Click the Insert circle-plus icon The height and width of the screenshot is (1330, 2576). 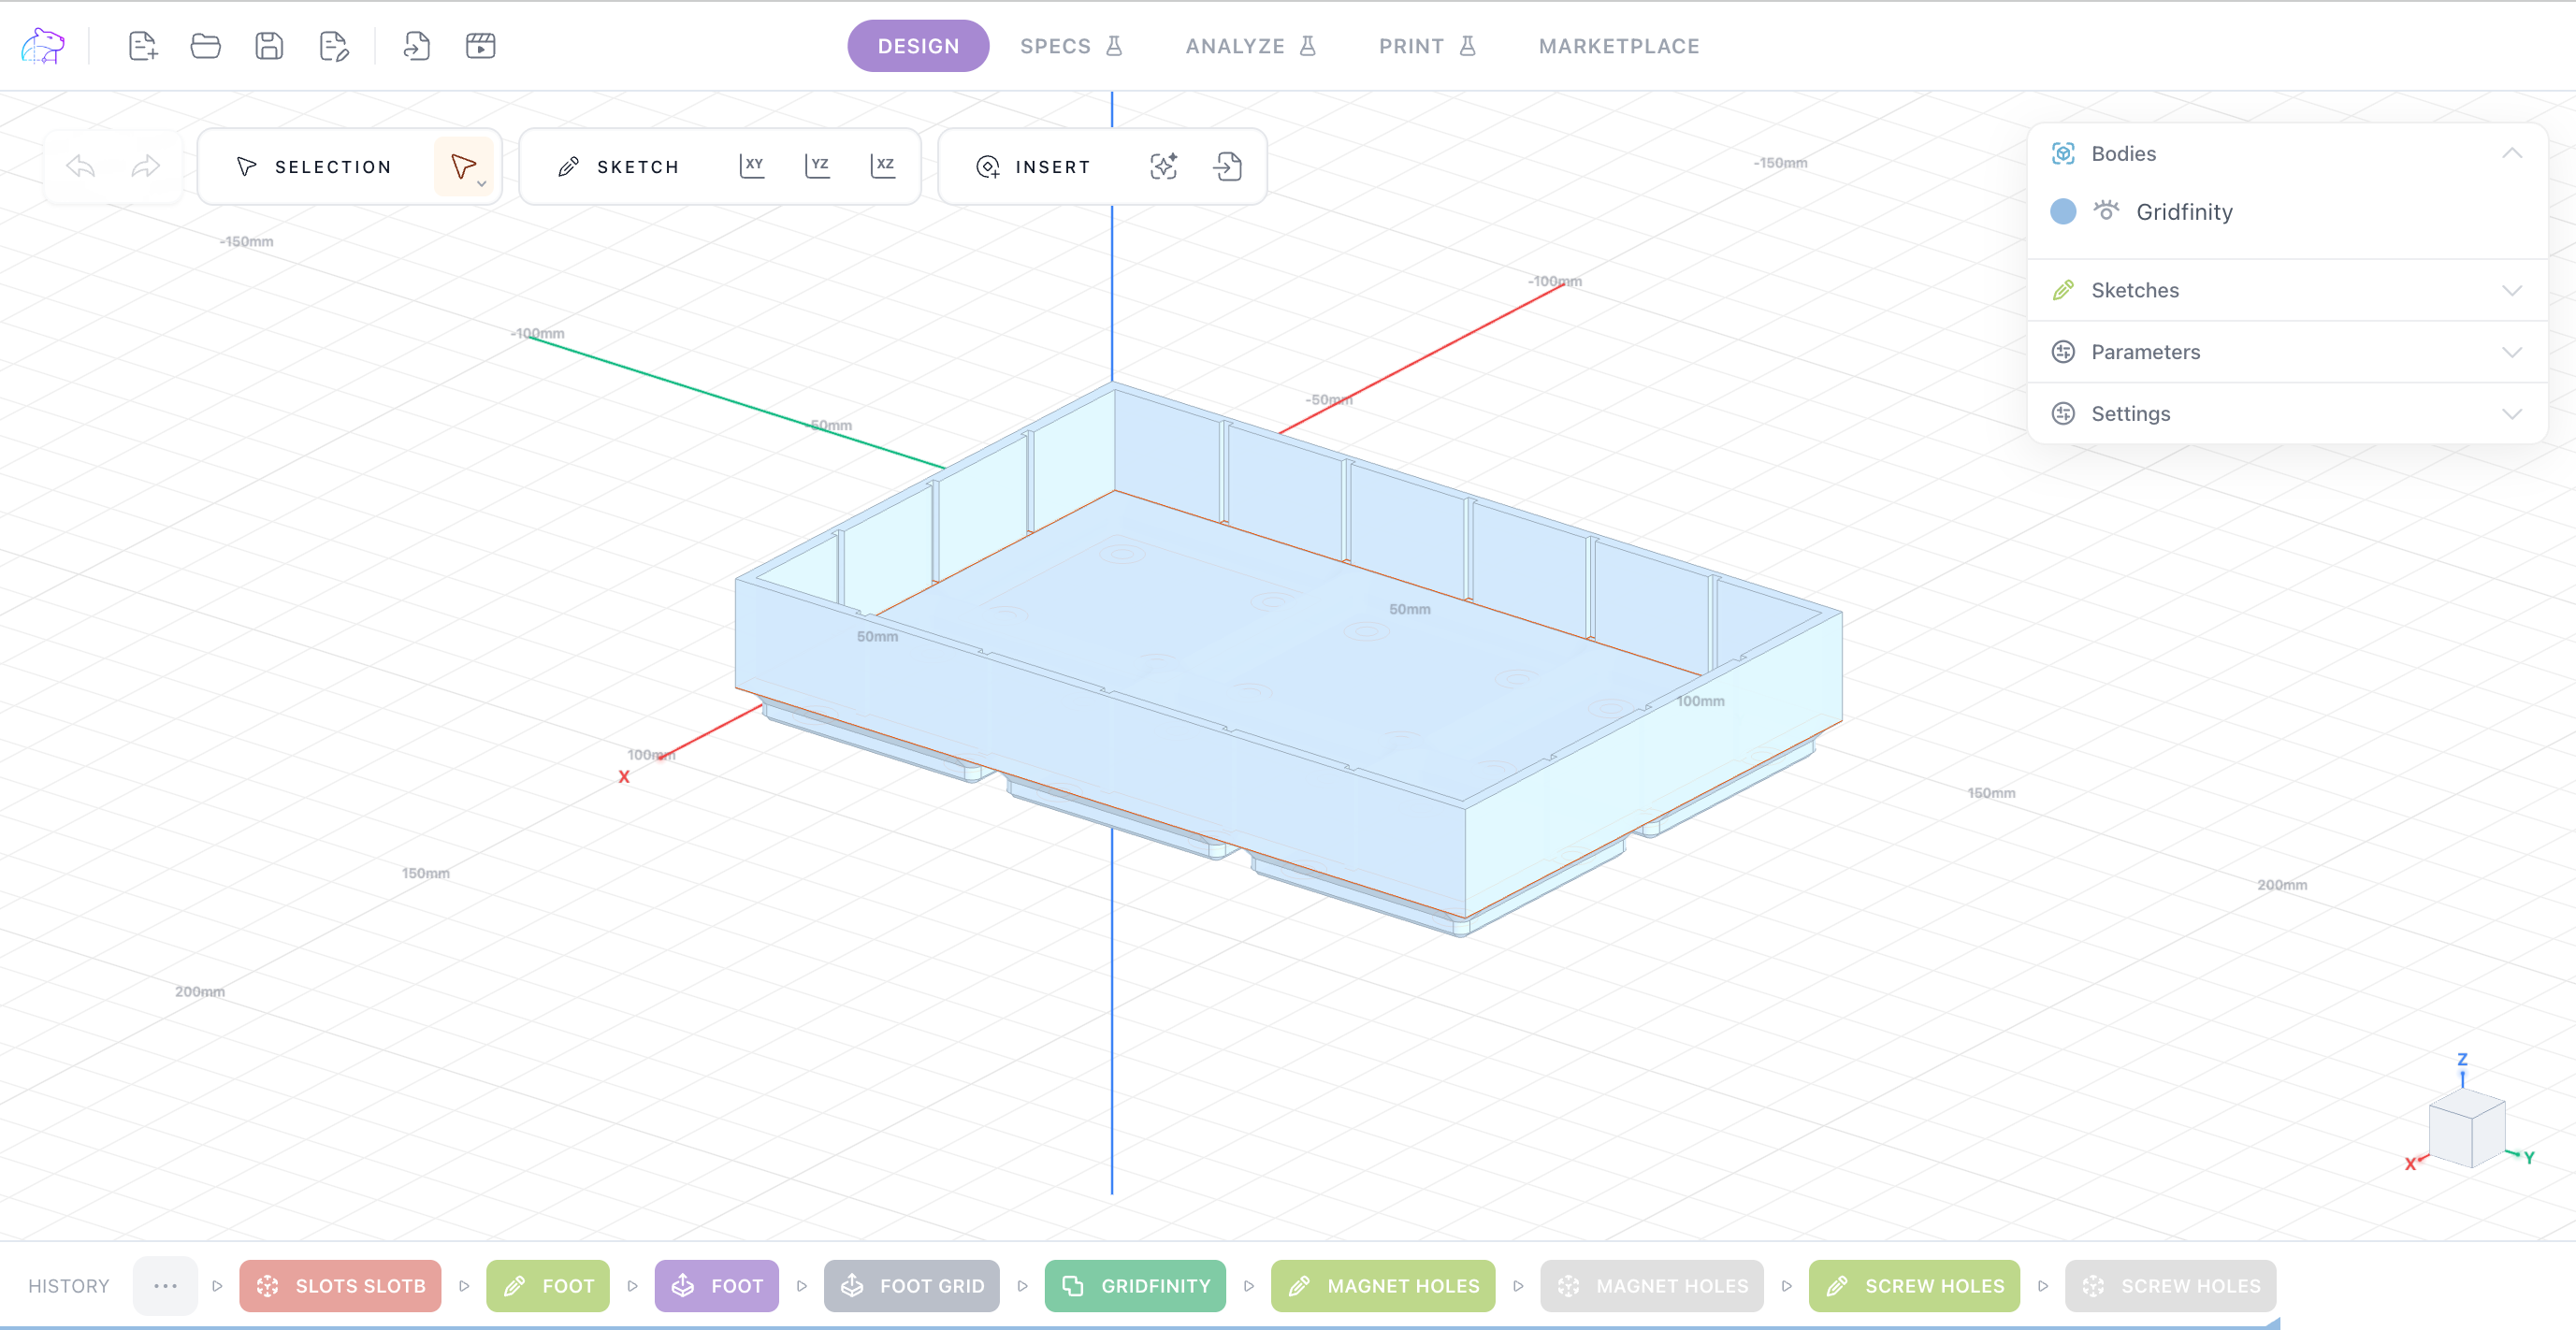tap(987, 167)
